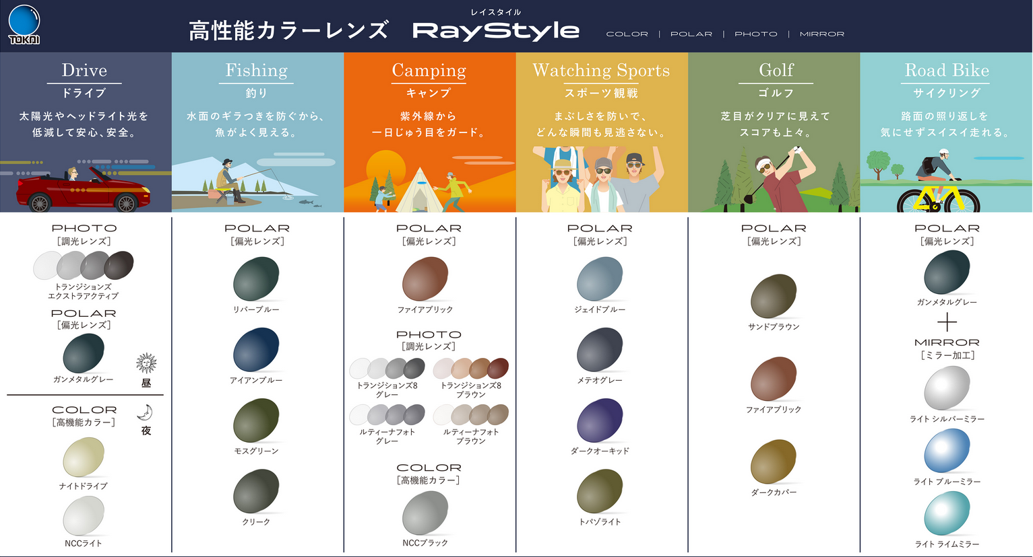Open the Watching Sports category heading
Screen dimensions: 1033x557
[601, 70]
